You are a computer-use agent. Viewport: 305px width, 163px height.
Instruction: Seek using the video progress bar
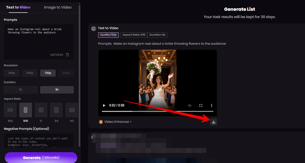point(158,112)
